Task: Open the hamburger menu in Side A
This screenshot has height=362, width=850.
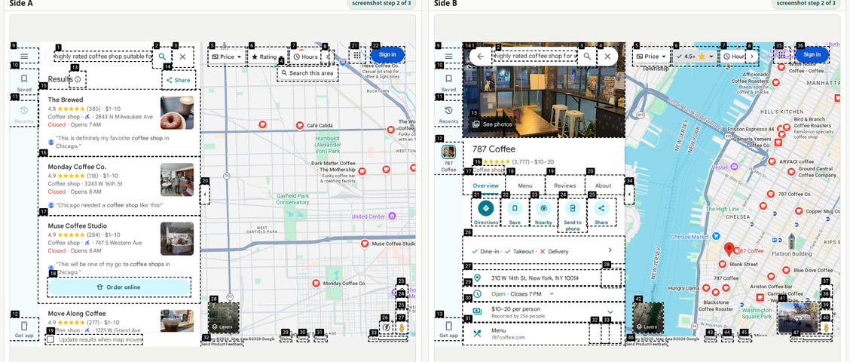Action: [x=24, y=56]
